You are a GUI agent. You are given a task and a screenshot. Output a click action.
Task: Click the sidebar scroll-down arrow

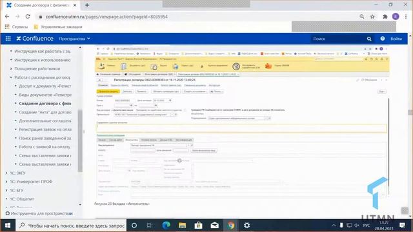pyautogui.click(x=80, y=204)
